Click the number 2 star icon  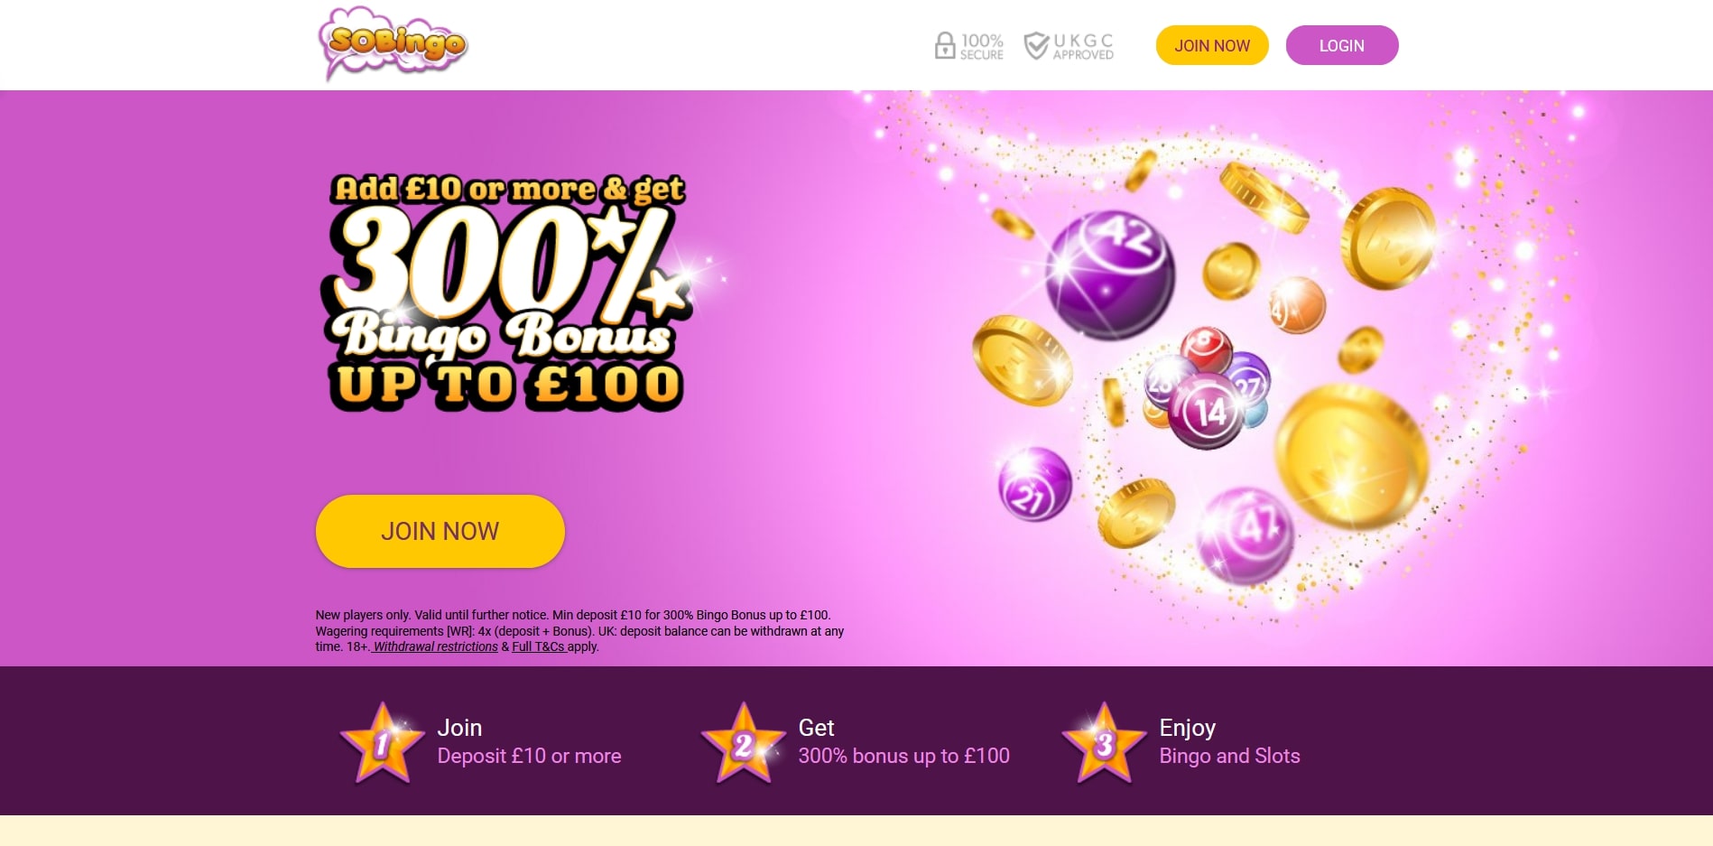pyautogui.click(x=744, y=743)
